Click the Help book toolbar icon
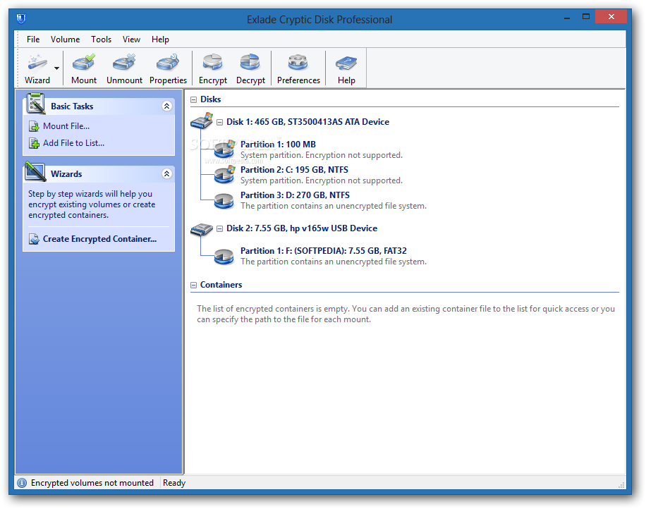Image resolution: width=646 pixels, height=509 pixels. pos(346,68)
